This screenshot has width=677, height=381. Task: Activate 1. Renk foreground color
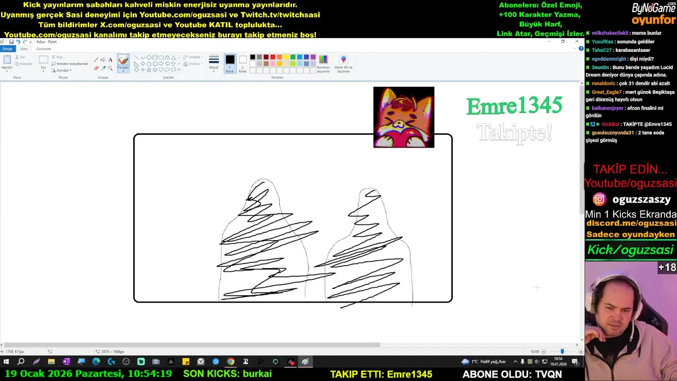[230, 63]
